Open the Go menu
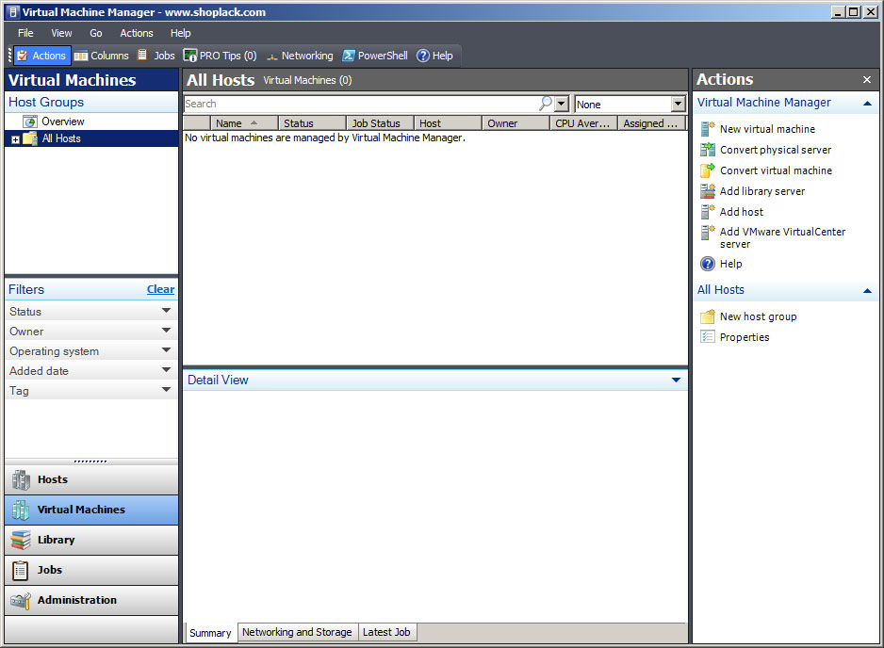884x648 pixels. click(x=96, y=33)
